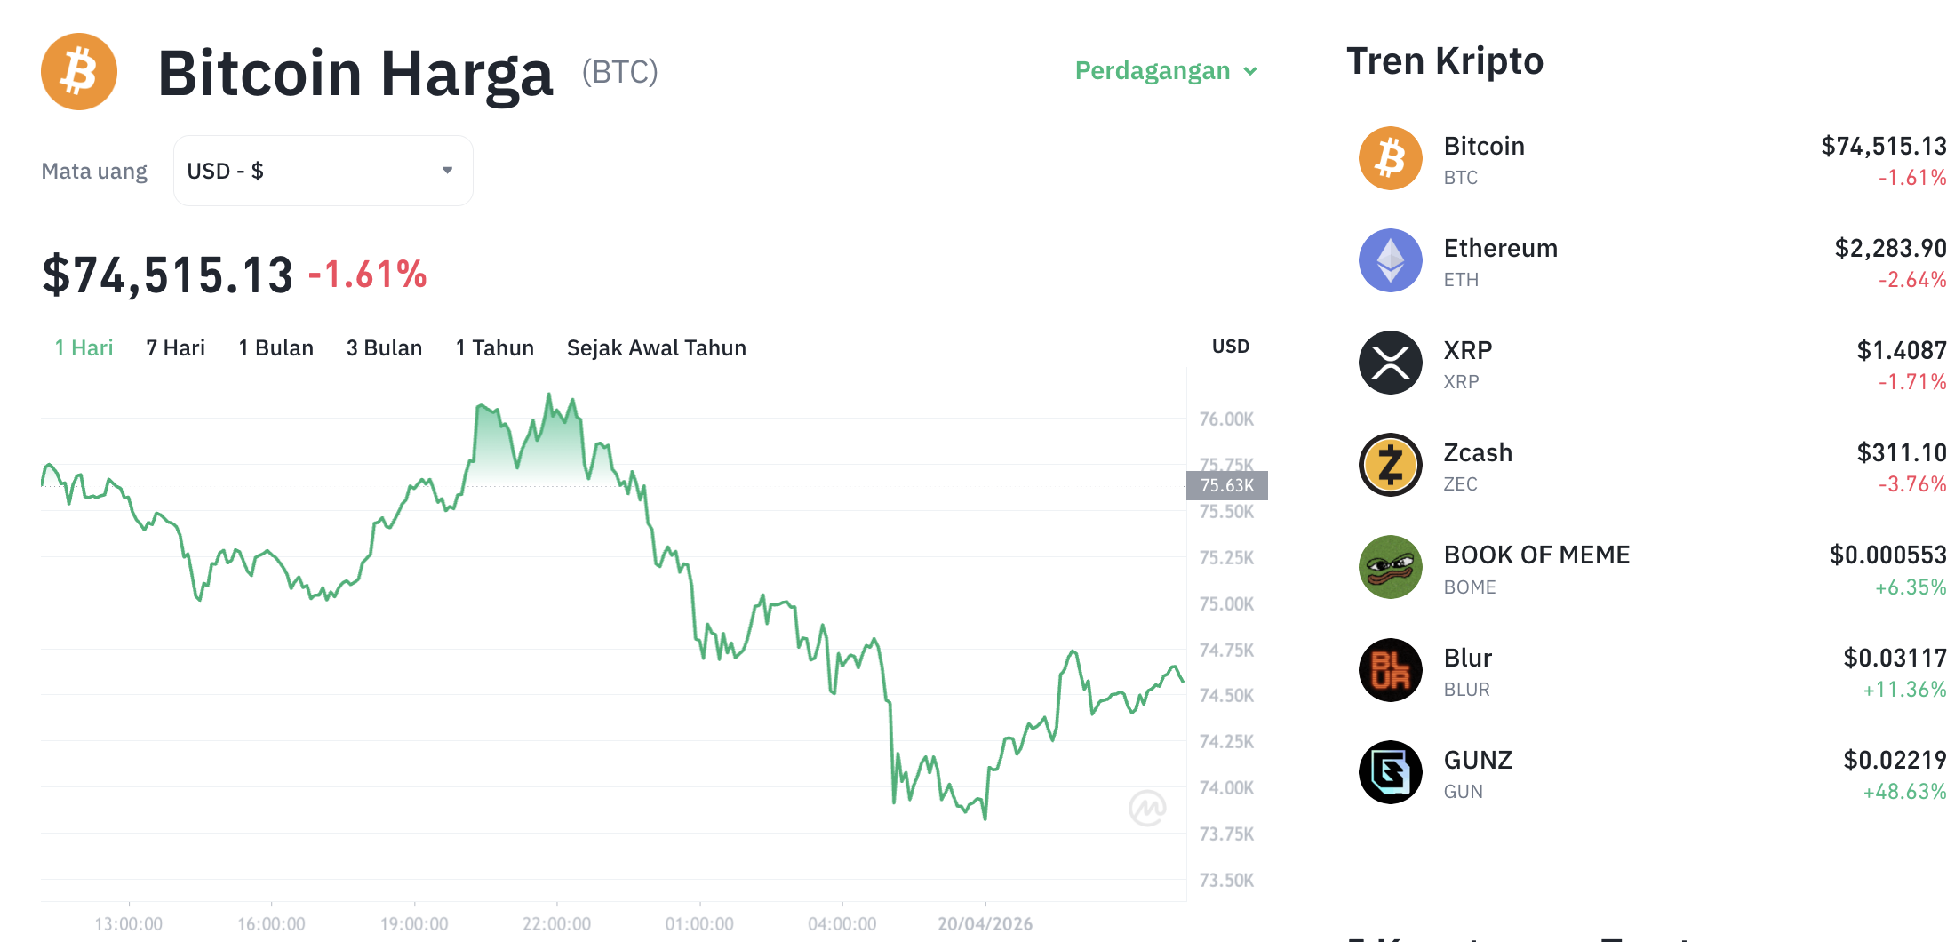Select the BOOK OF MEME Pepe icon

[1390, 567]
